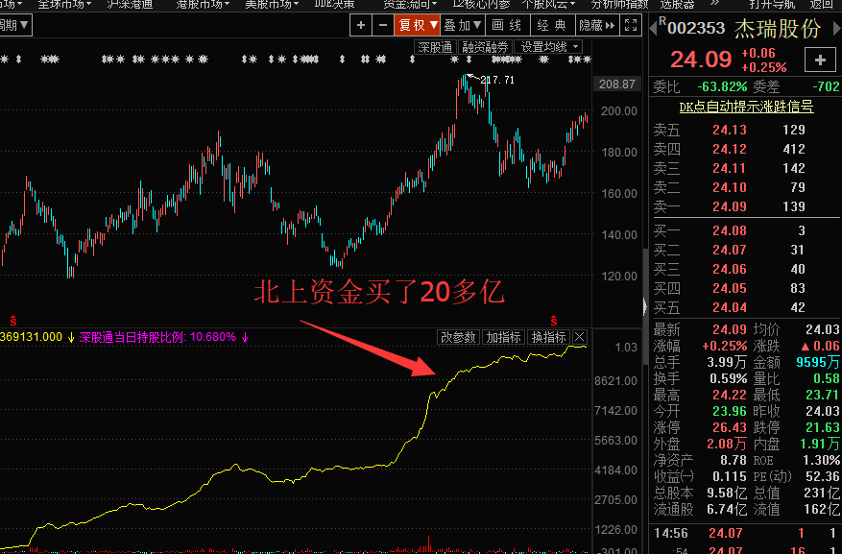Open the 全球市场 menu
This screenshot has height=554, width=842.
64,4
